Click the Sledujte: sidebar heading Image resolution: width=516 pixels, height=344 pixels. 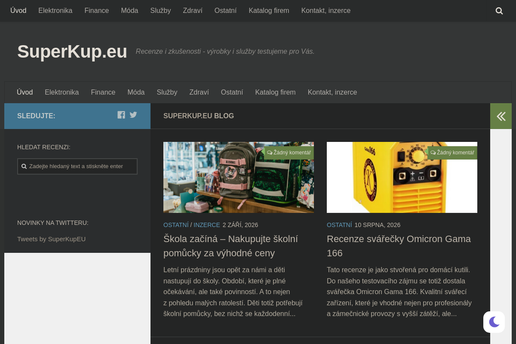36,116
